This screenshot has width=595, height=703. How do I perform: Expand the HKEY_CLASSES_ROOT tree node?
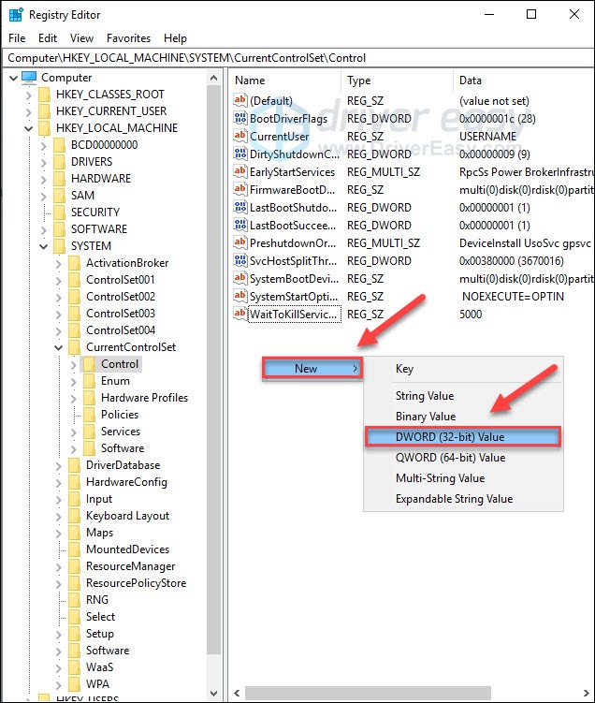[x=29, y=95]
